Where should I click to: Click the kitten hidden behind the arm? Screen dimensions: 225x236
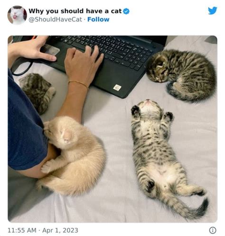coord(37,92)
